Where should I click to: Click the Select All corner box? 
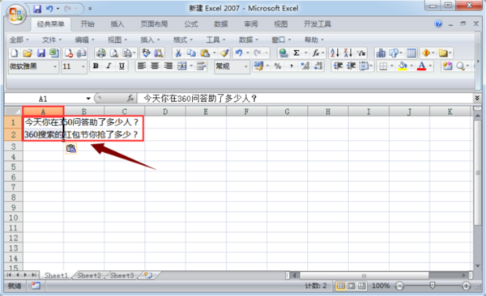[13, 111]
